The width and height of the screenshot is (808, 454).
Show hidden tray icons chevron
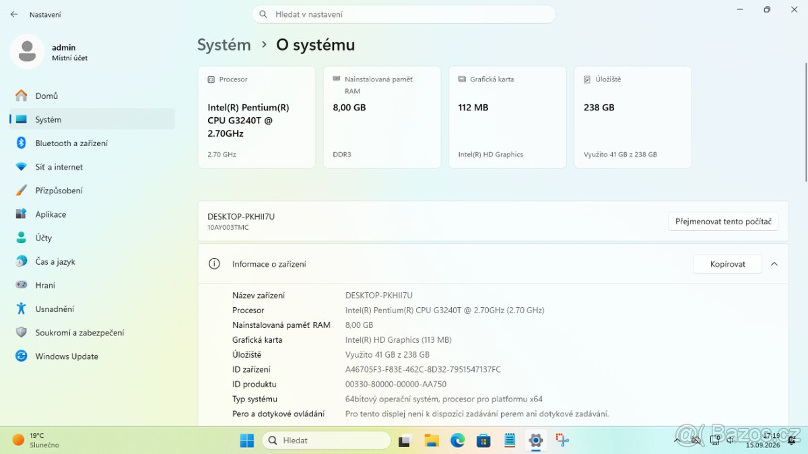click(677, 441)
